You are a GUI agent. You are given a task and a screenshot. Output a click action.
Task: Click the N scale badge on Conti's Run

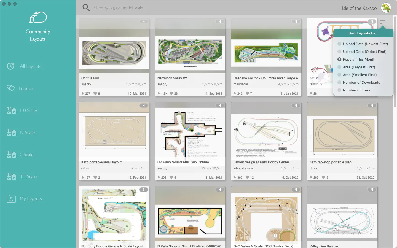pos(143,21)
